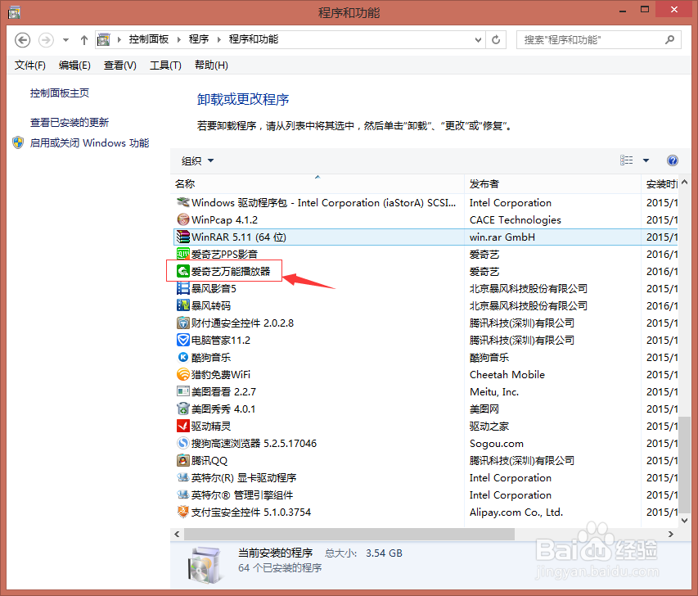Click the horizontal scrollbar right arrow
This screenshot has width=698, height=596.
coord(671,534)
